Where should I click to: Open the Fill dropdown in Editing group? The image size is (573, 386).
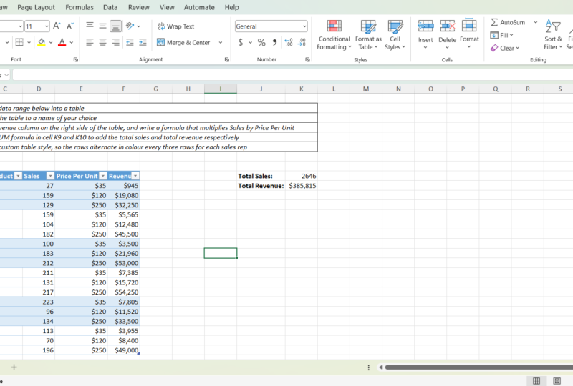502,35
